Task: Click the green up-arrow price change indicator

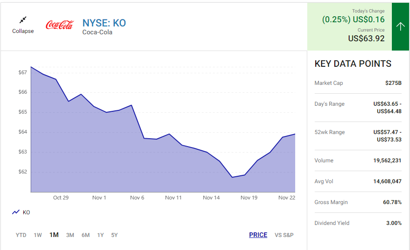Action: coord(400,26)
